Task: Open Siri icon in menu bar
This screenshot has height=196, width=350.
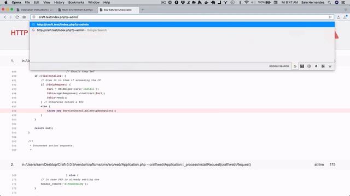Action: [337, 2]
